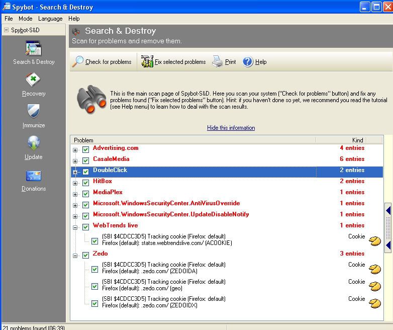Uncheck the zedo geo cookie checkbox
This screenshot has height=330, width=393.
click(x=95, y=287)
